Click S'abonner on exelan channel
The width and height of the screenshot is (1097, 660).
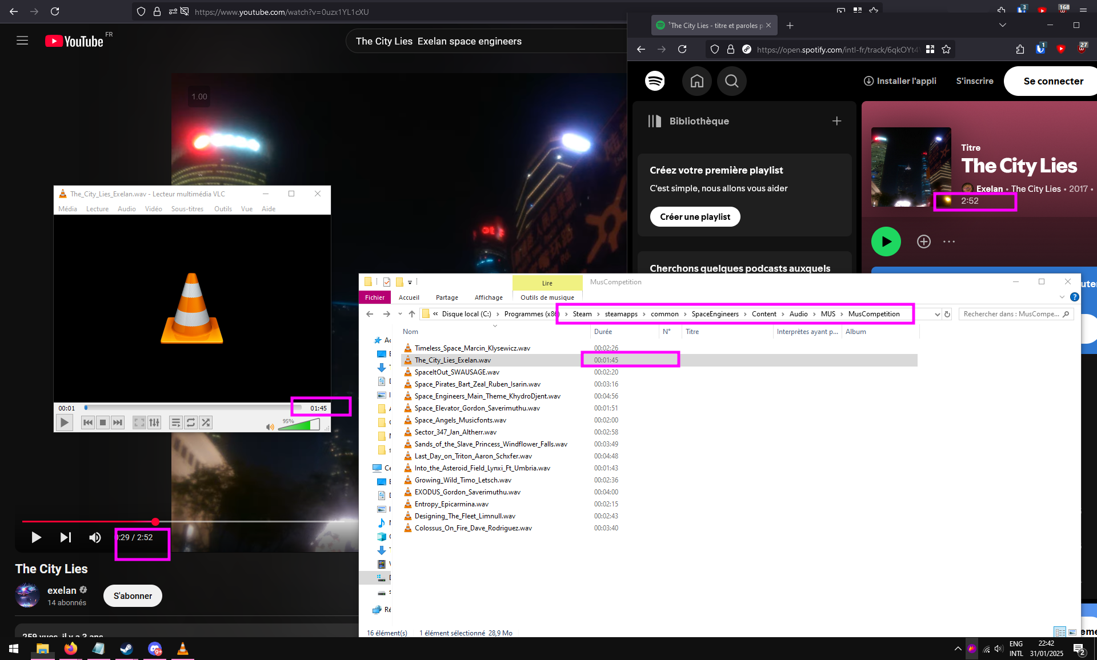(x=133, y=595)
